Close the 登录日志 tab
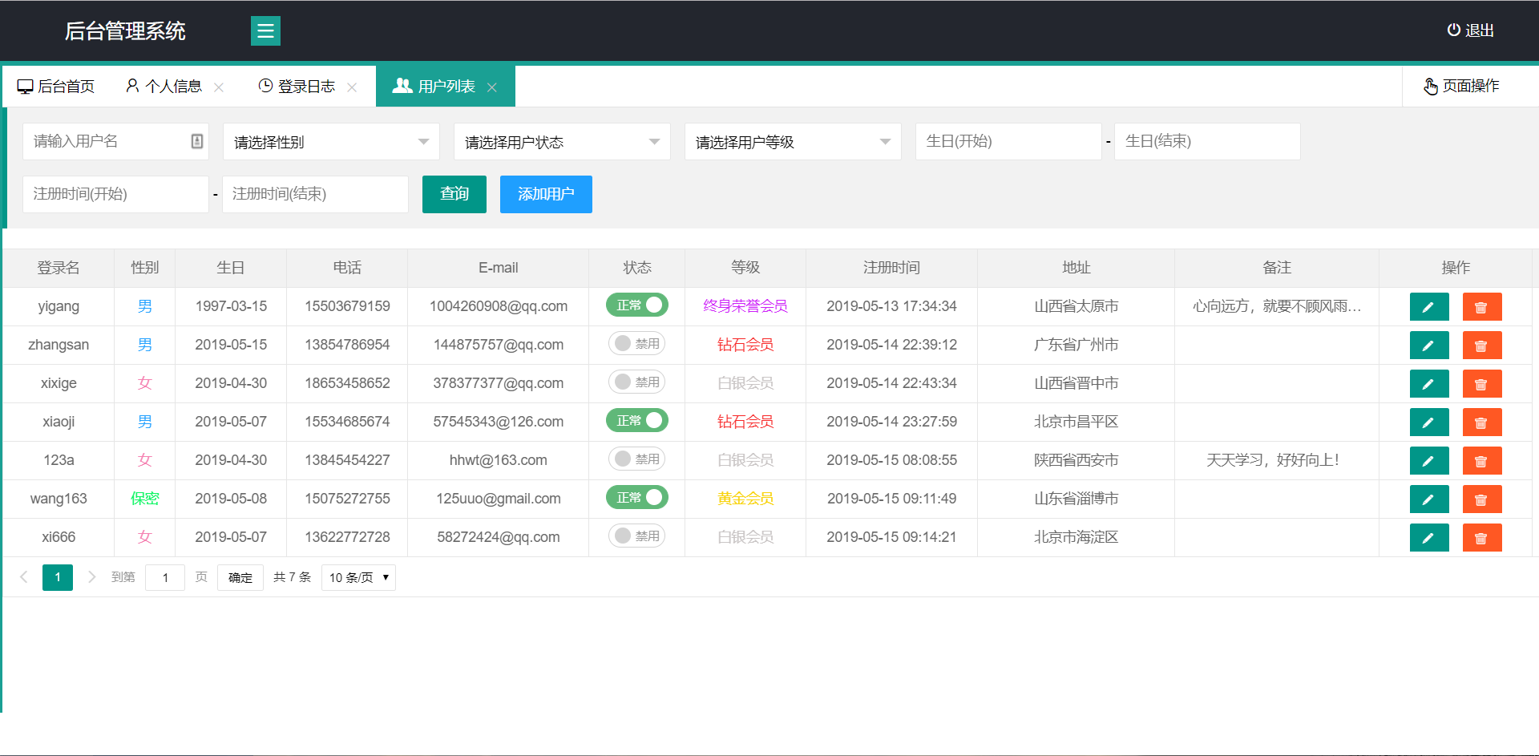 click(352, 87)
